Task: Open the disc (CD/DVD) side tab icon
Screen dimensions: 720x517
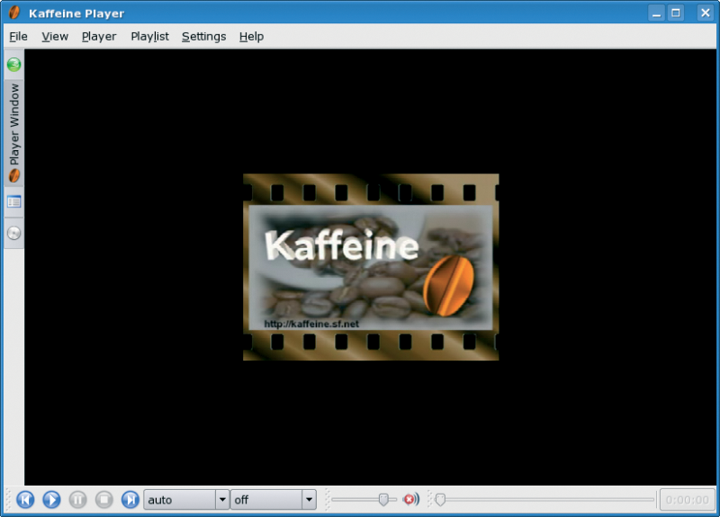Action: [13, 233]
